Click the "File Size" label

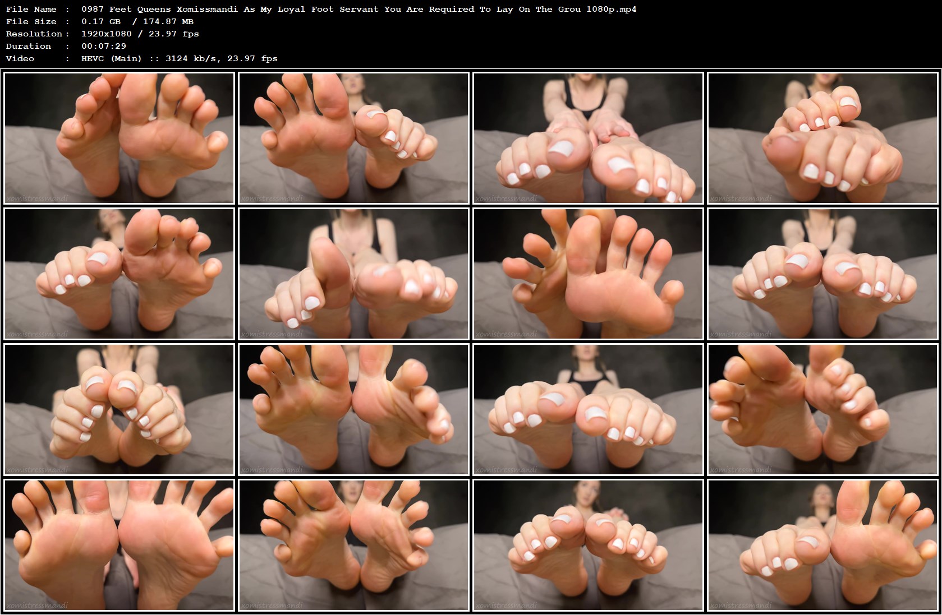tap(31, 21)
